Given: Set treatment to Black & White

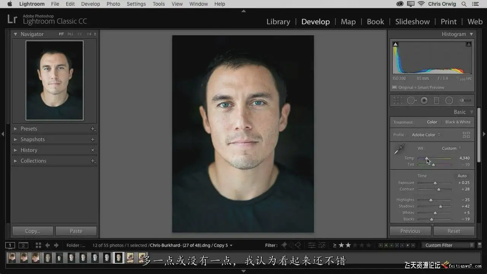Looking at the screenshot, I should coord(458,122).
